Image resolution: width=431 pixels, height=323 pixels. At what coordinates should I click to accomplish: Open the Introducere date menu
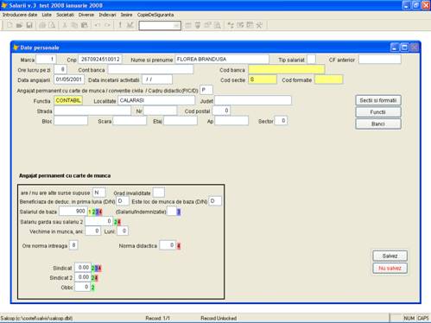pos(20,15)
